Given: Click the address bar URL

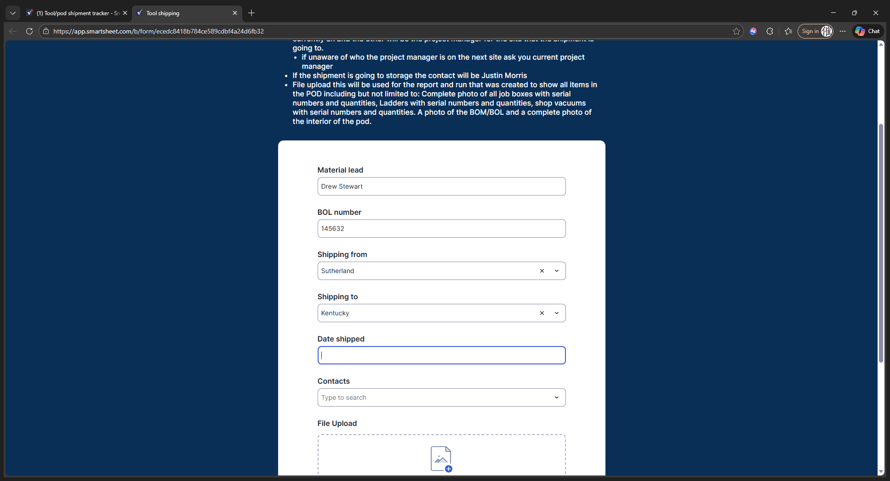Looking at the screenshot, I should [x=159, y=31].
